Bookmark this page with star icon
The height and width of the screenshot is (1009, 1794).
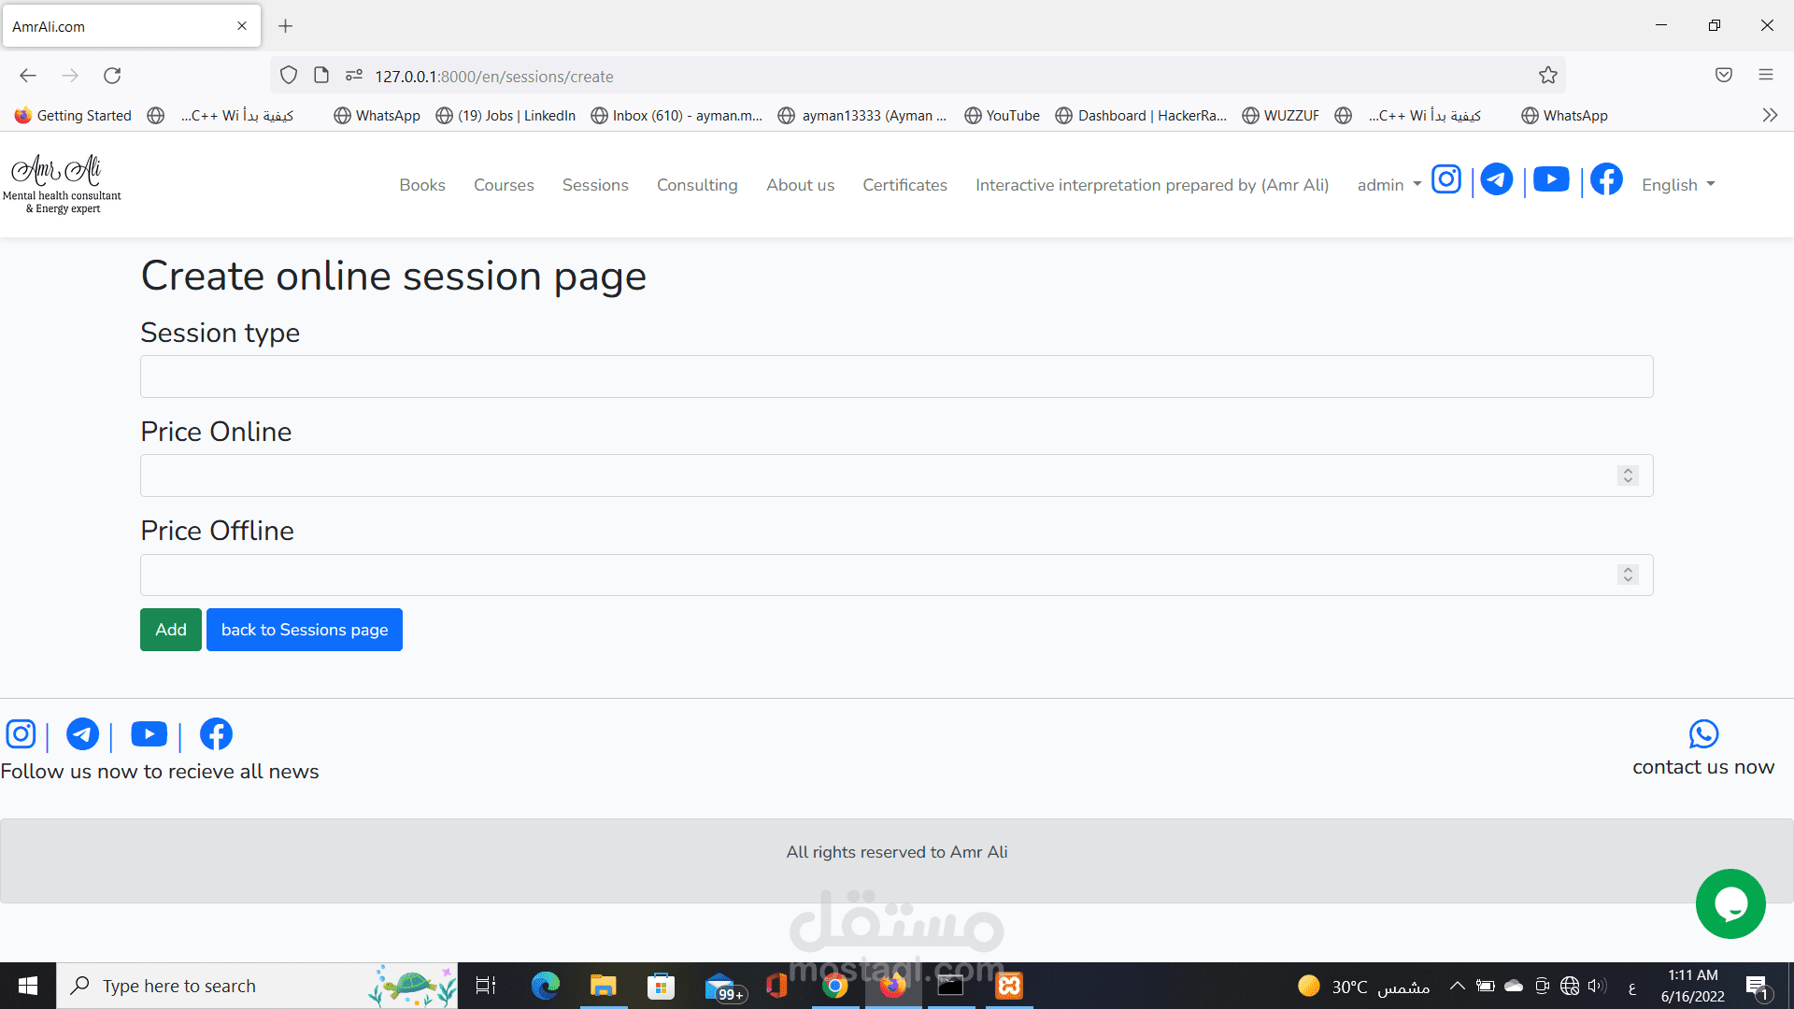tap(1548, 76)
